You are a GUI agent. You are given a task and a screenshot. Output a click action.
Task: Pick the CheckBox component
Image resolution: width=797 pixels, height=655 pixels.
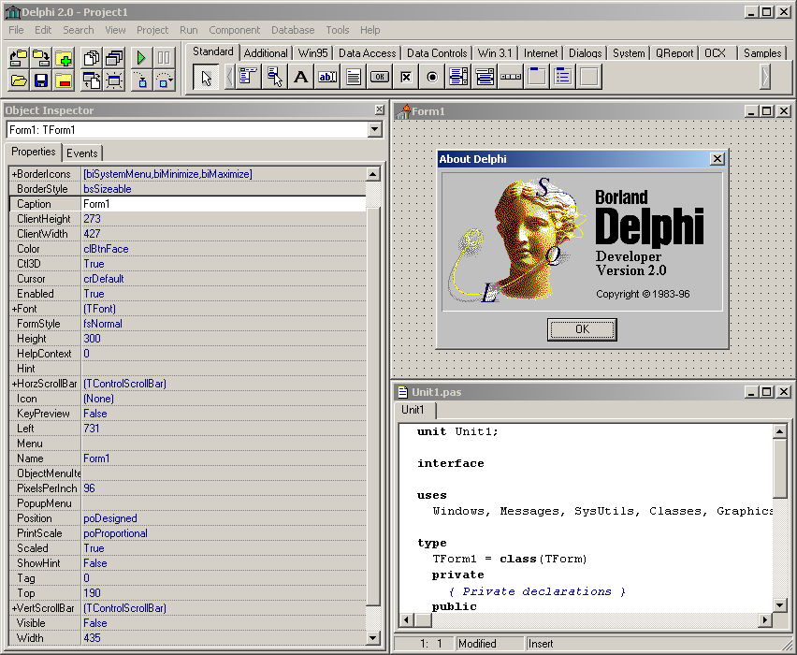(x=406, y=77)
